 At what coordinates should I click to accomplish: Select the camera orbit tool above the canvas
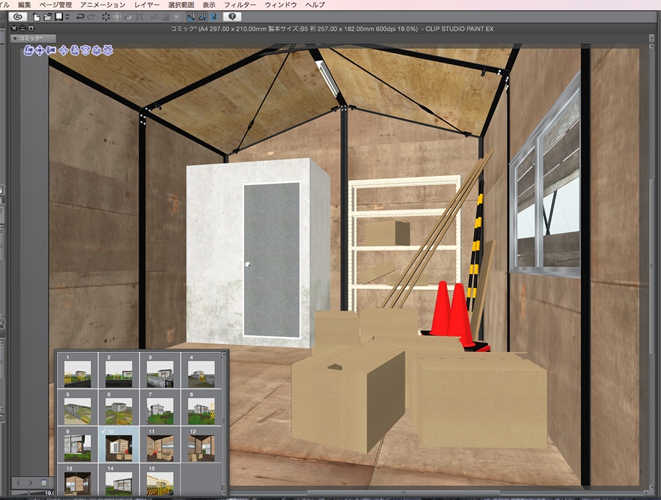[x=28, y=51]
